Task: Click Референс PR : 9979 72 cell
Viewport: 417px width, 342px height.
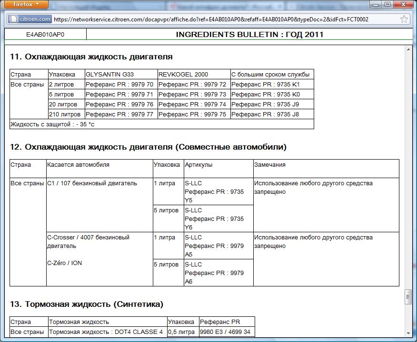Action: click(194, 85)
